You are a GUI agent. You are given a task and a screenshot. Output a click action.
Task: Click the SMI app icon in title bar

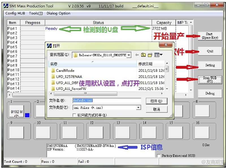6,6
